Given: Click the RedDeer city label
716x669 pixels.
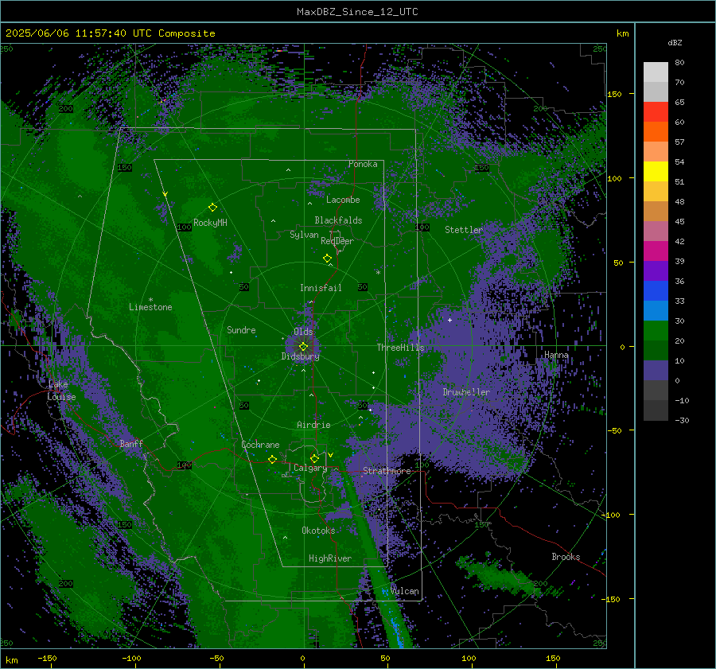Looking at the screenshot, I should click(337, 241).
